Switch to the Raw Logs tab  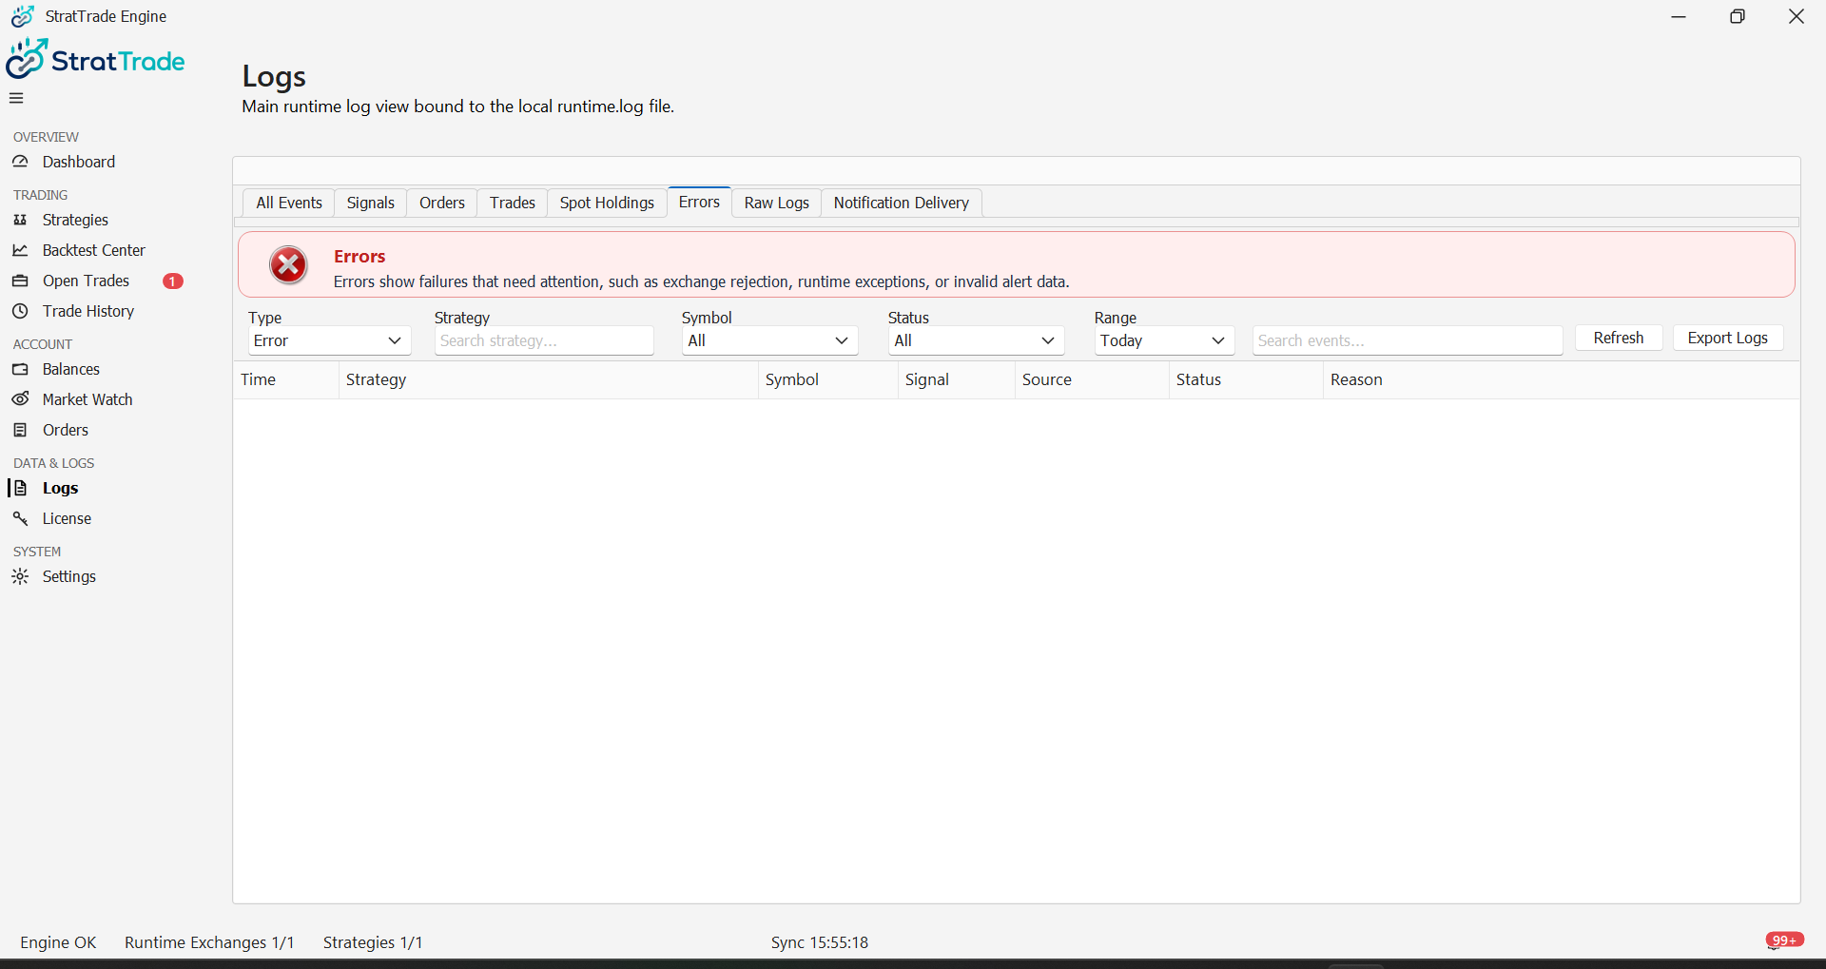(777, 203)
